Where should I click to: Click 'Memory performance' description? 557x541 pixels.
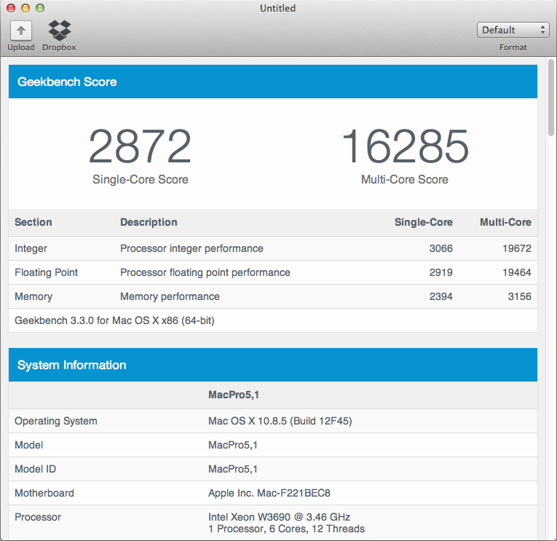click(170, 296)
